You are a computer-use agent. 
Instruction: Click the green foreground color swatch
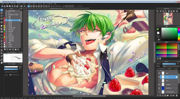pos(158,29)
